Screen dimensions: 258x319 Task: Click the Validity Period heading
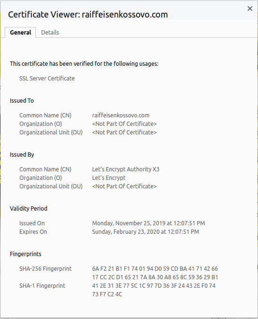29,209
